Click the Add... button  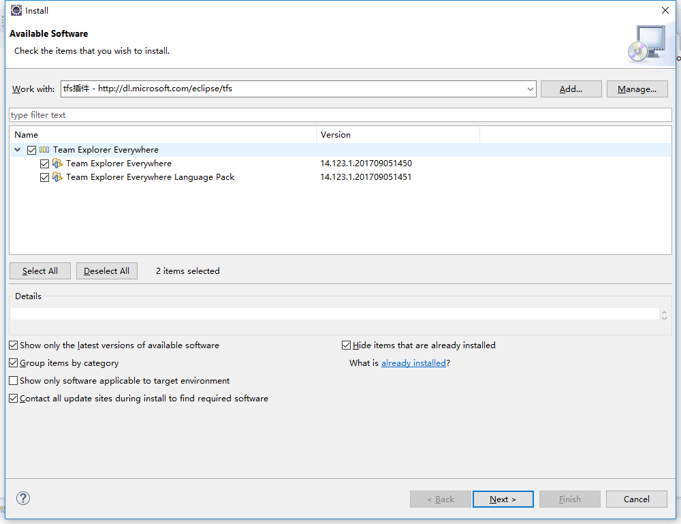click(571, 89)
